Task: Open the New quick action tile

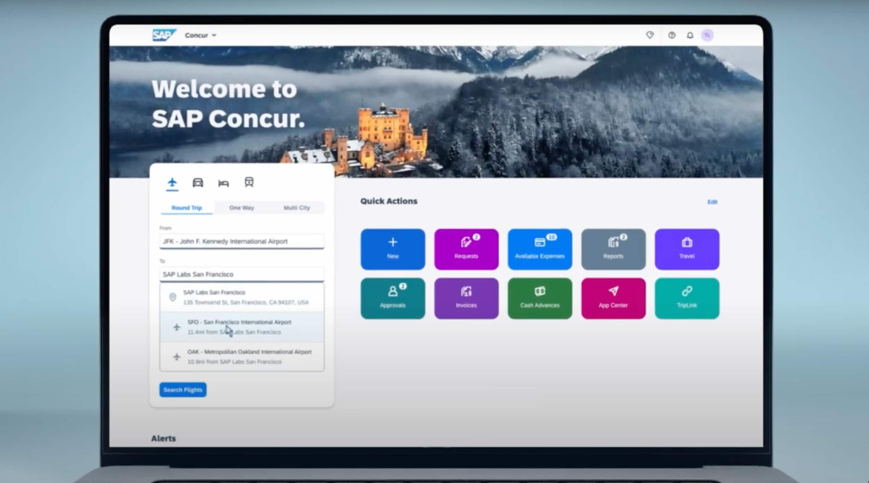Action: (x=393, y=250)
